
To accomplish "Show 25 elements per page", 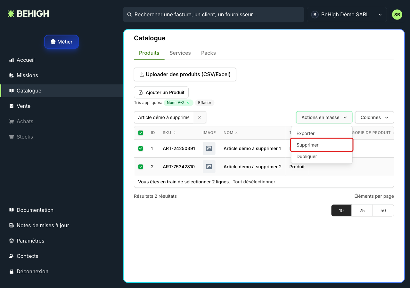I will 362,211.
